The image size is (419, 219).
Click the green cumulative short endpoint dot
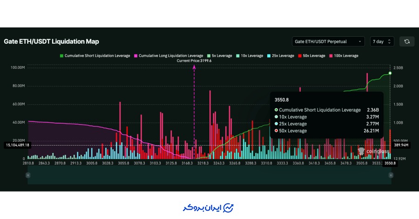(x=390, y=73)
